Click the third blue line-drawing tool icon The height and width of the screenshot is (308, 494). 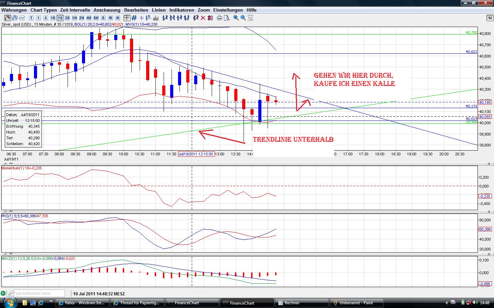tap(179, 18)
